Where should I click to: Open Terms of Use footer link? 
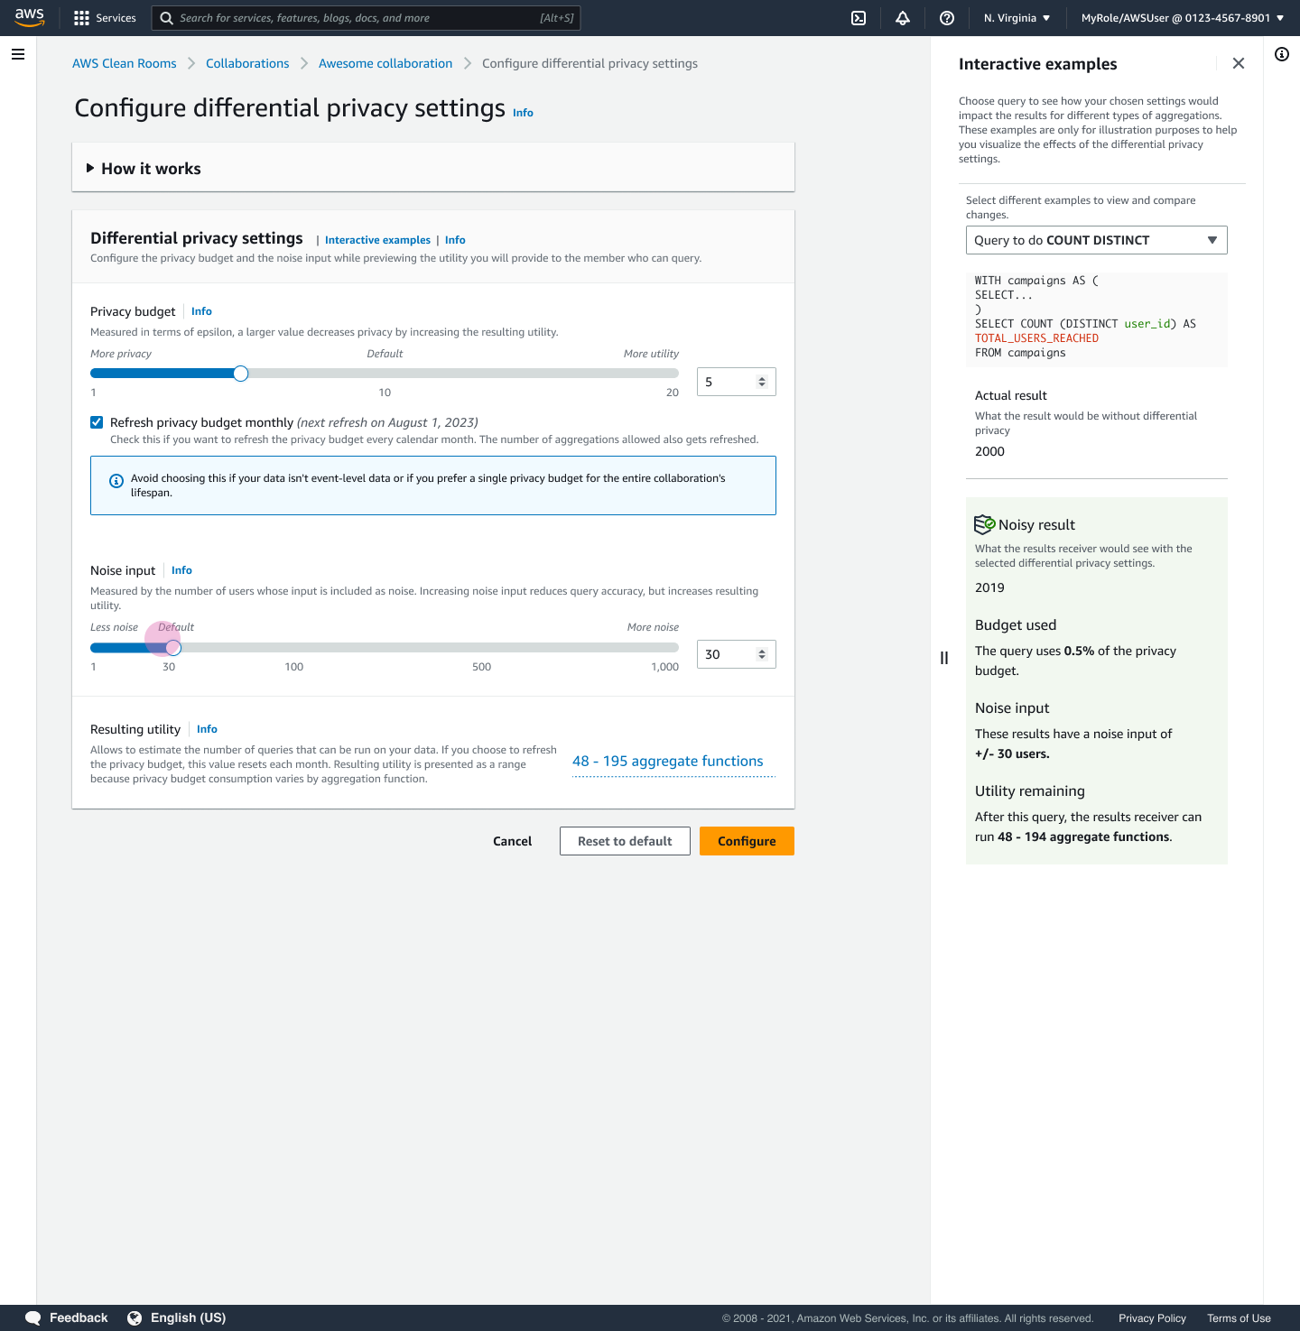(1239, 1318)
